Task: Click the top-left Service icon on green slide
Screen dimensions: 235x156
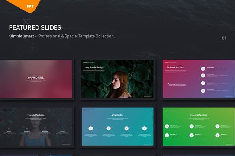Action: coord(167,126)
